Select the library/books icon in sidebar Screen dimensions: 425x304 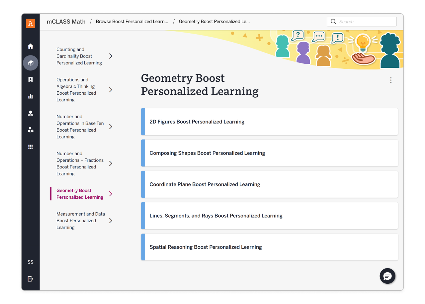[30, 63]
